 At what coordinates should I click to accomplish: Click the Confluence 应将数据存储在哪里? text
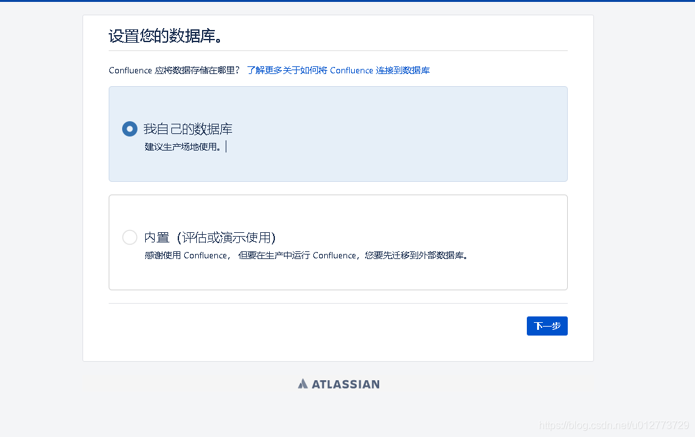click(x=174, y=70)
